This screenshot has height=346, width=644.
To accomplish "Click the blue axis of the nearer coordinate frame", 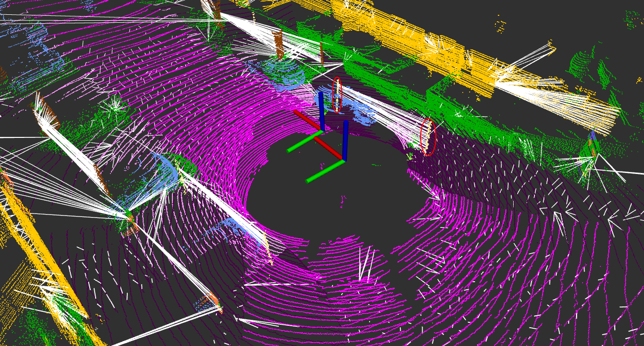I will 345,140.
